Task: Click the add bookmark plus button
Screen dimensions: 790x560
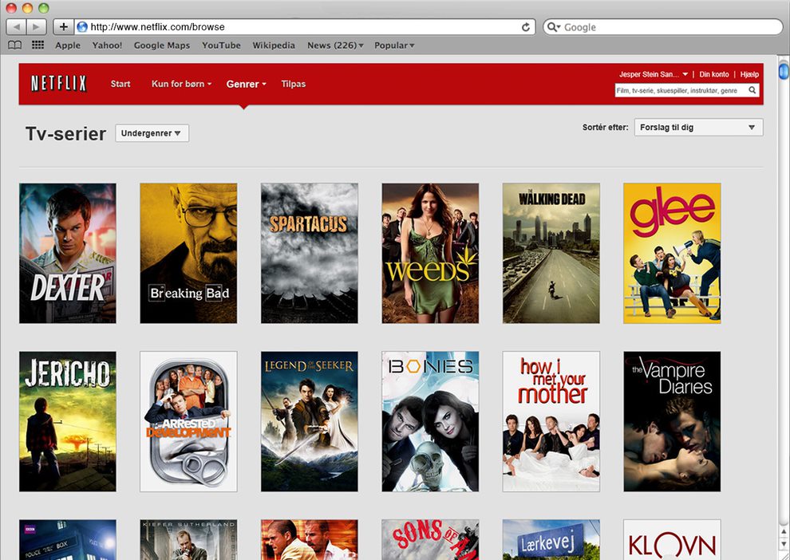Action: click(64, 26)
